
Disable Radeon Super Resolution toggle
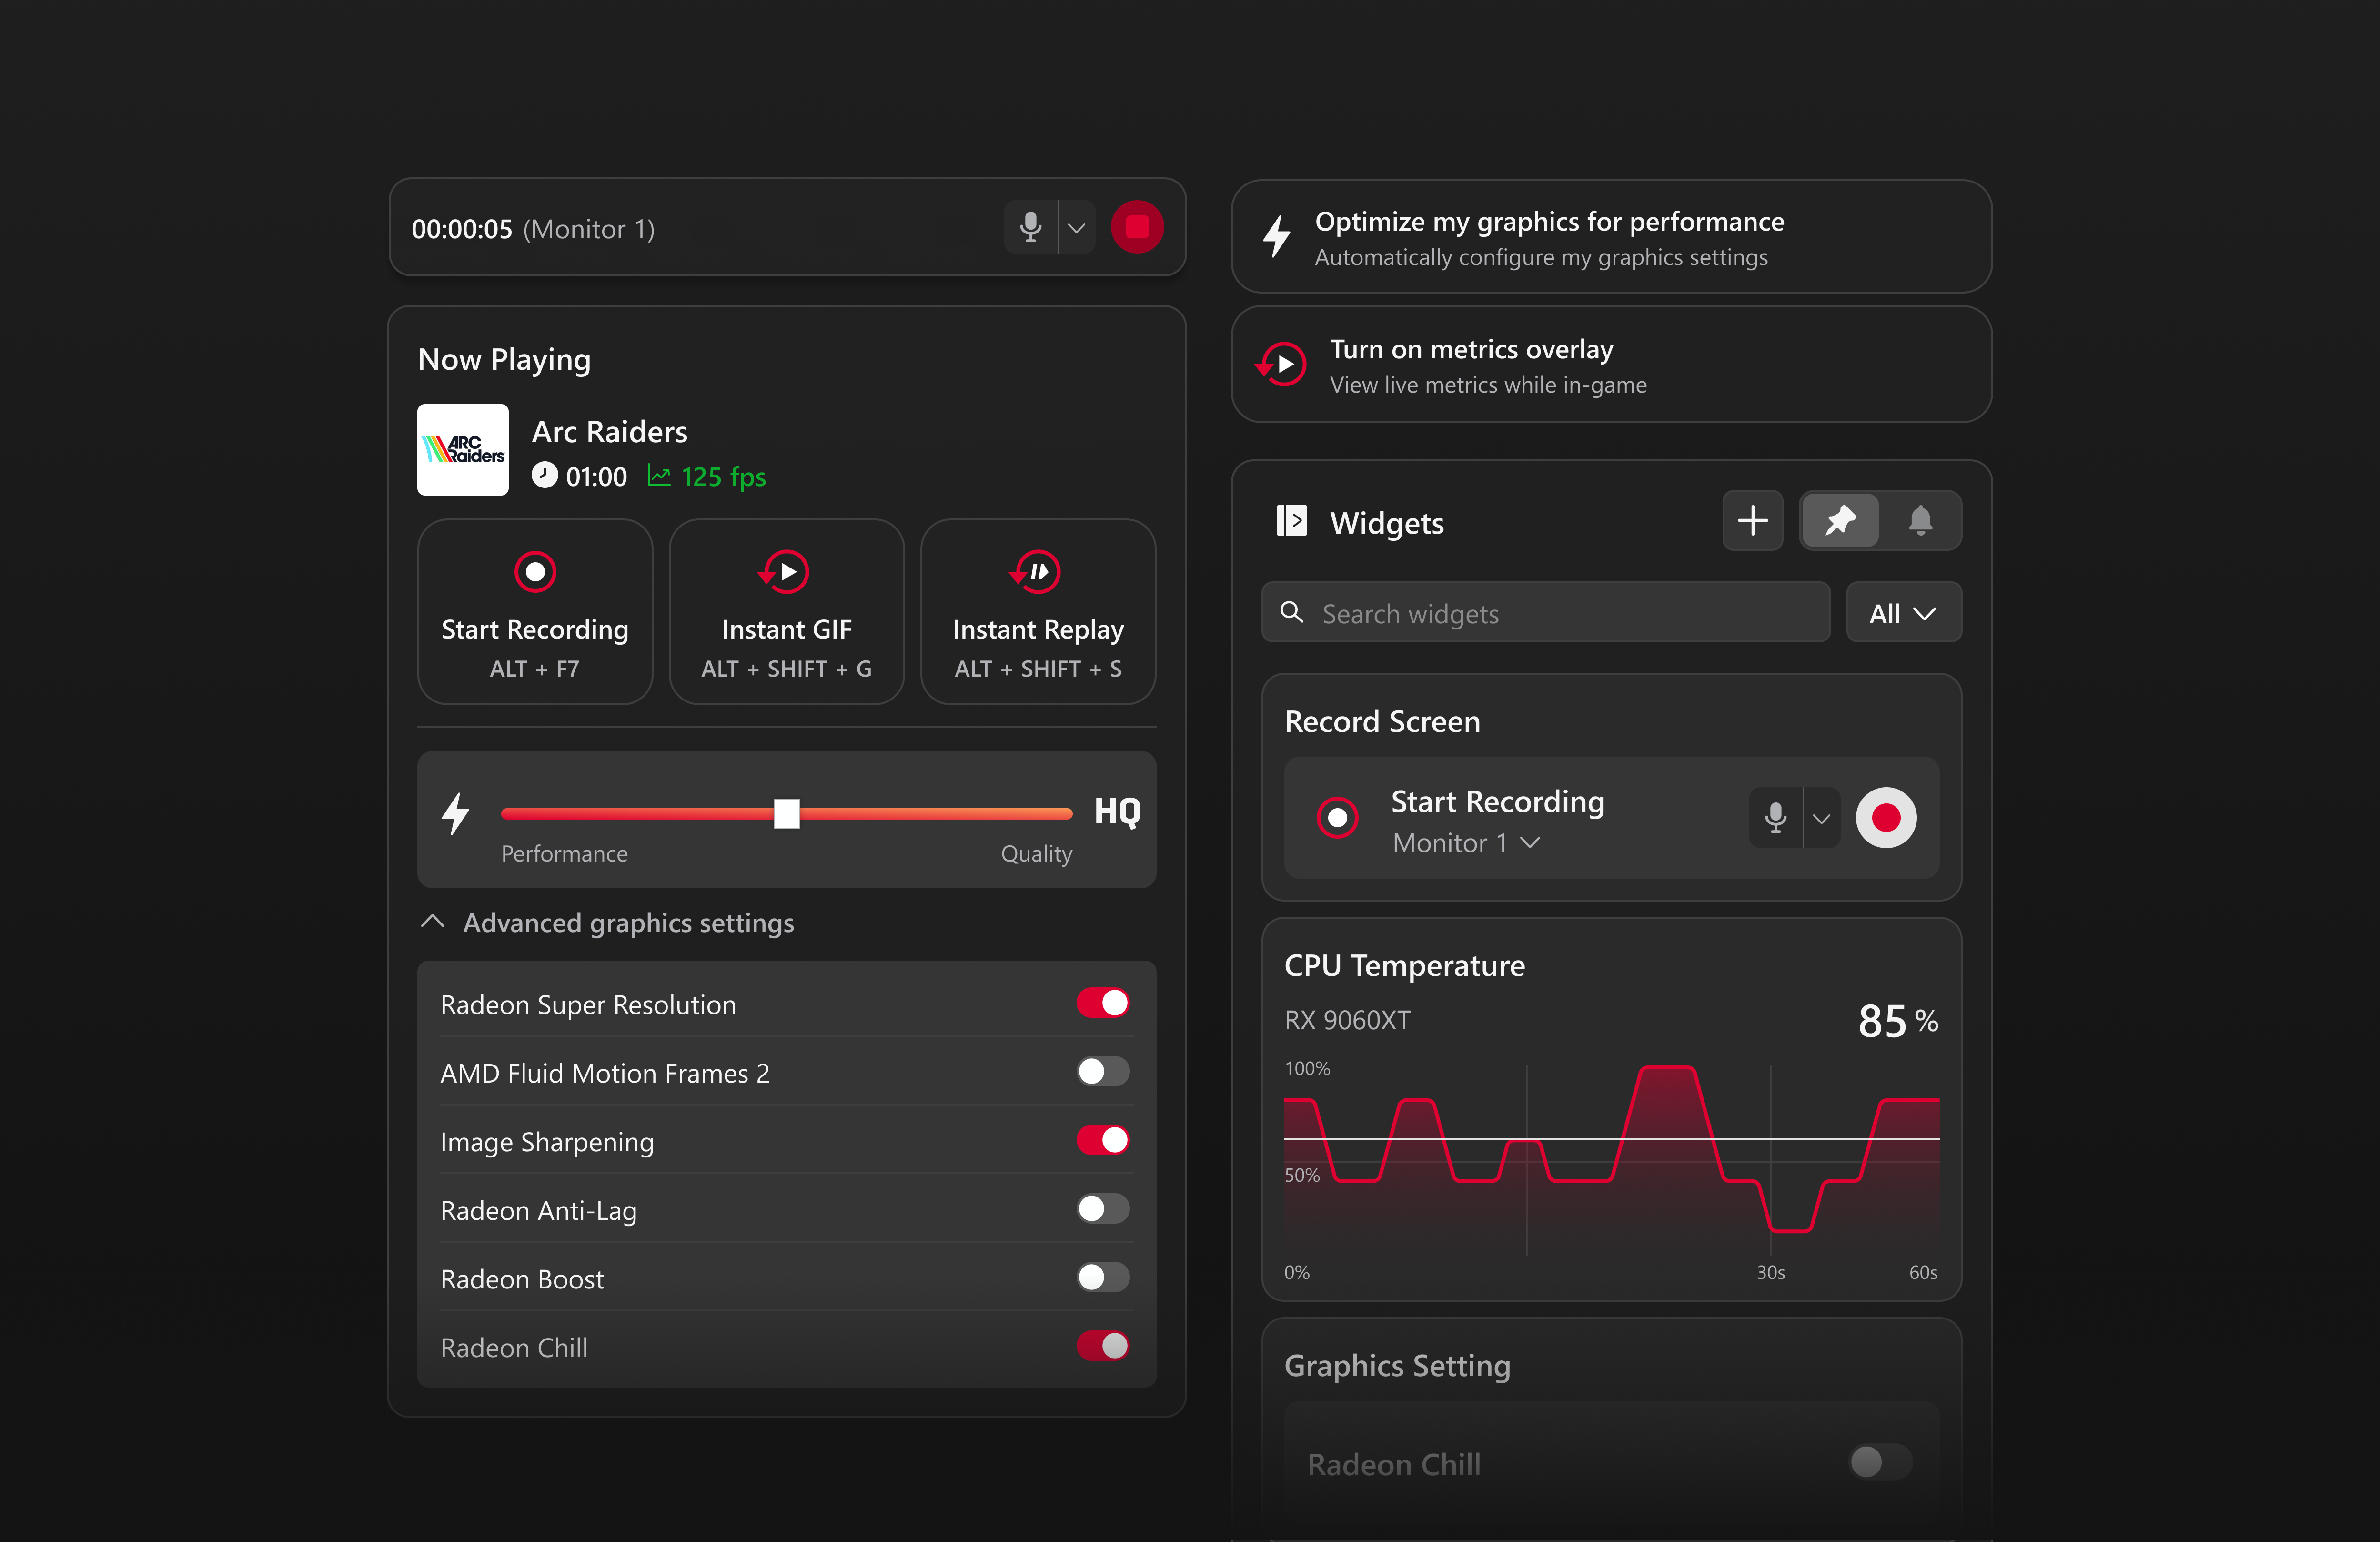1102,1003
